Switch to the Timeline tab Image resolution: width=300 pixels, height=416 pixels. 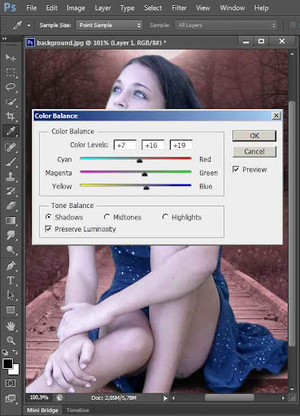point(77,410)
